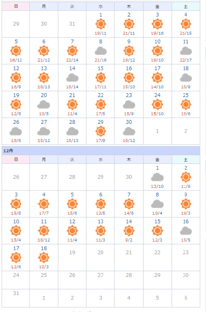Click the sun icon on December 18
206x312 pixels.
point(44,258)
